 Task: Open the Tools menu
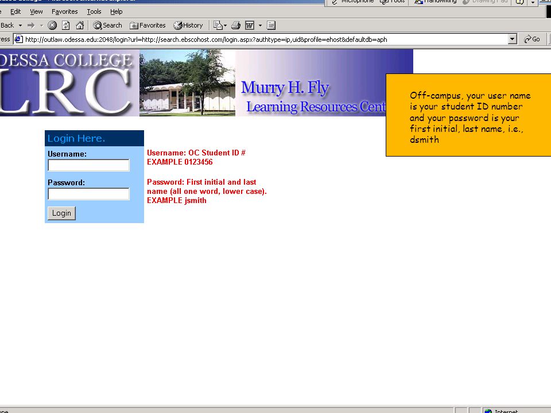[94, 11]
